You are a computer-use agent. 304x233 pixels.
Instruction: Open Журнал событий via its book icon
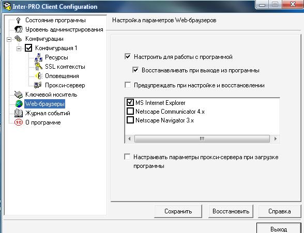19,113
